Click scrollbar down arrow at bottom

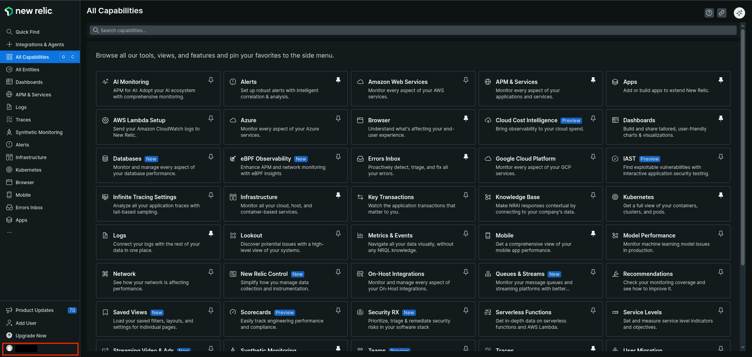pyautogui.click(x=743, y=348)
